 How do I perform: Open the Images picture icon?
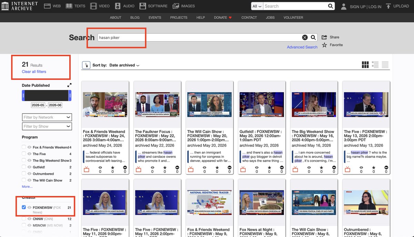(176, 6)
